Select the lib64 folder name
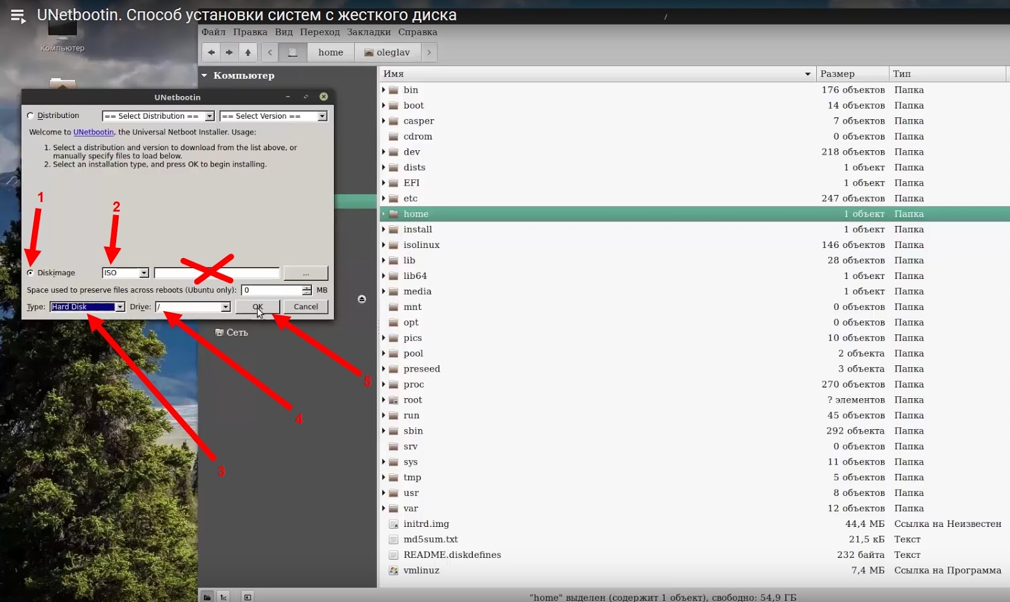Image resolution: width=1010 pixels, height=602 pixels. pos(415,276)
